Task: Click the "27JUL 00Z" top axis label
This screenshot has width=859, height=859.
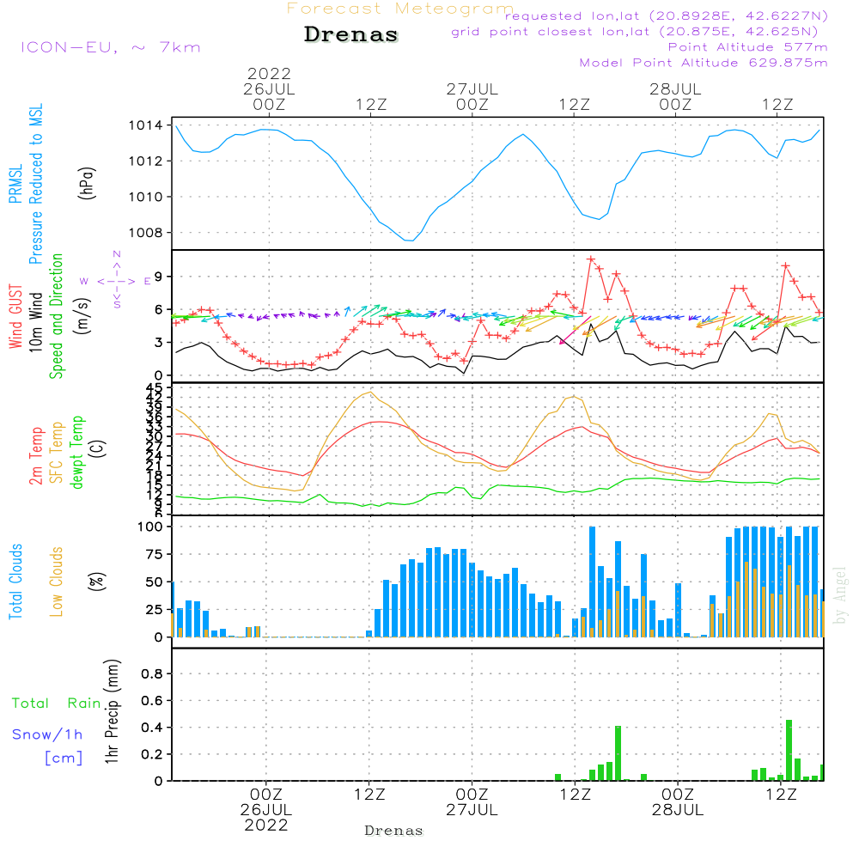Action: coord(472,96)
